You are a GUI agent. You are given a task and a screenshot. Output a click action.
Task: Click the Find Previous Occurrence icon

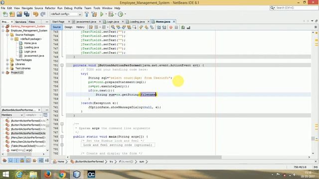118,27
